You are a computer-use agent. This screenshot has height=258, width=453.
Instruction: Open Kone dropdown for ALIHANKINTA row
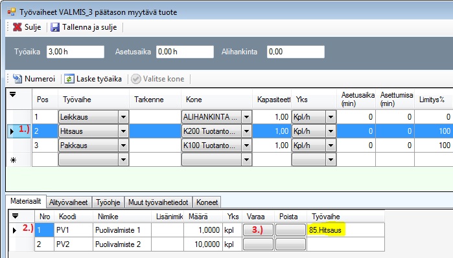coord(246,117)
